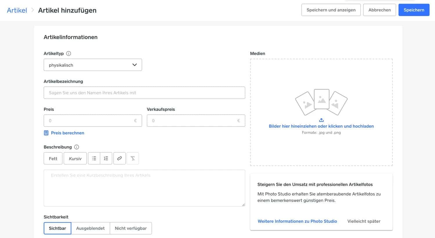
Task: Navigate back via the Artikel breadcrumb
Action: [17, 10]
